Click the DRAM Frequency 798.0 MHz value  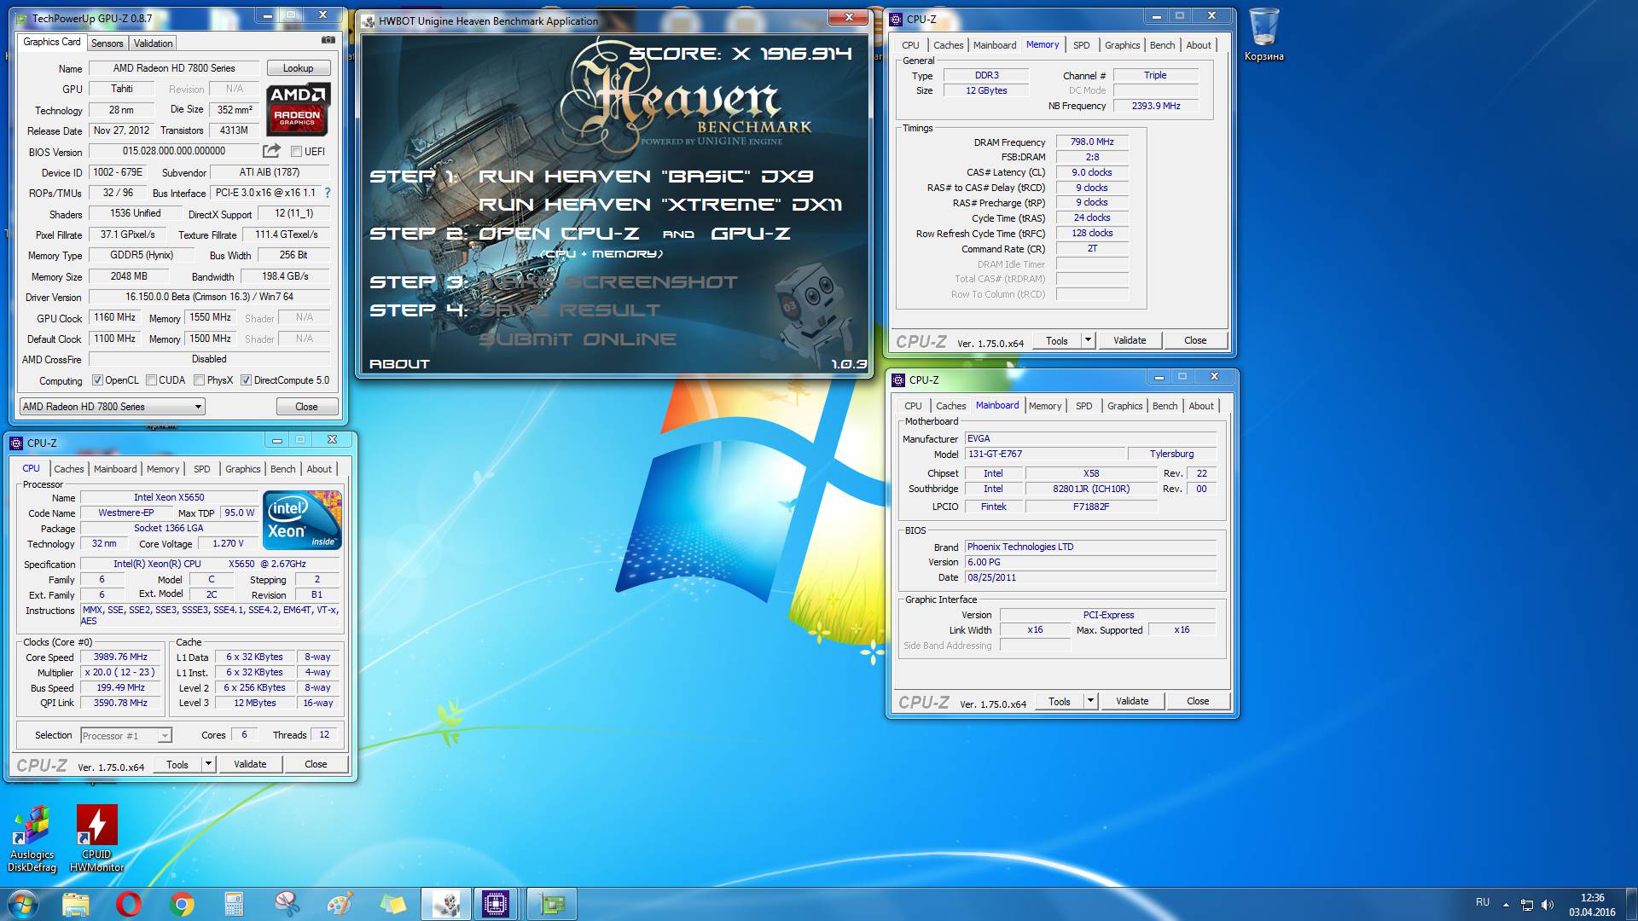coord(1092,142)
